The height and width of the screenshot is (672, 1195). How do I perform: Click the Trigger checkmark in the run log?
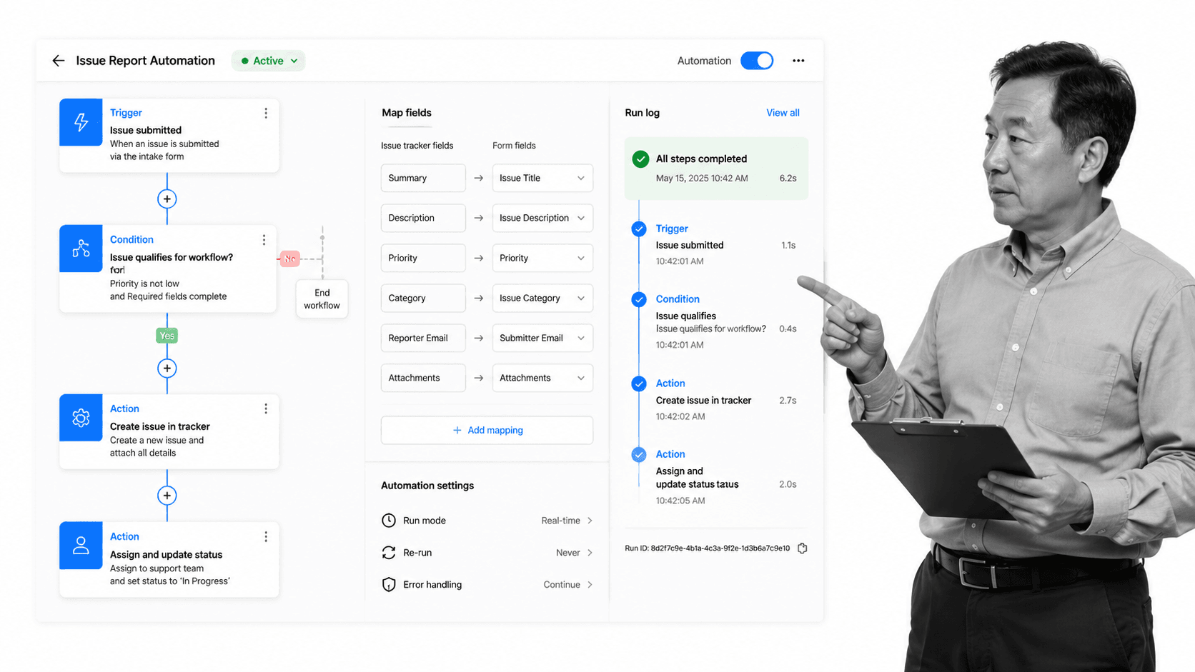click(639, 229)
